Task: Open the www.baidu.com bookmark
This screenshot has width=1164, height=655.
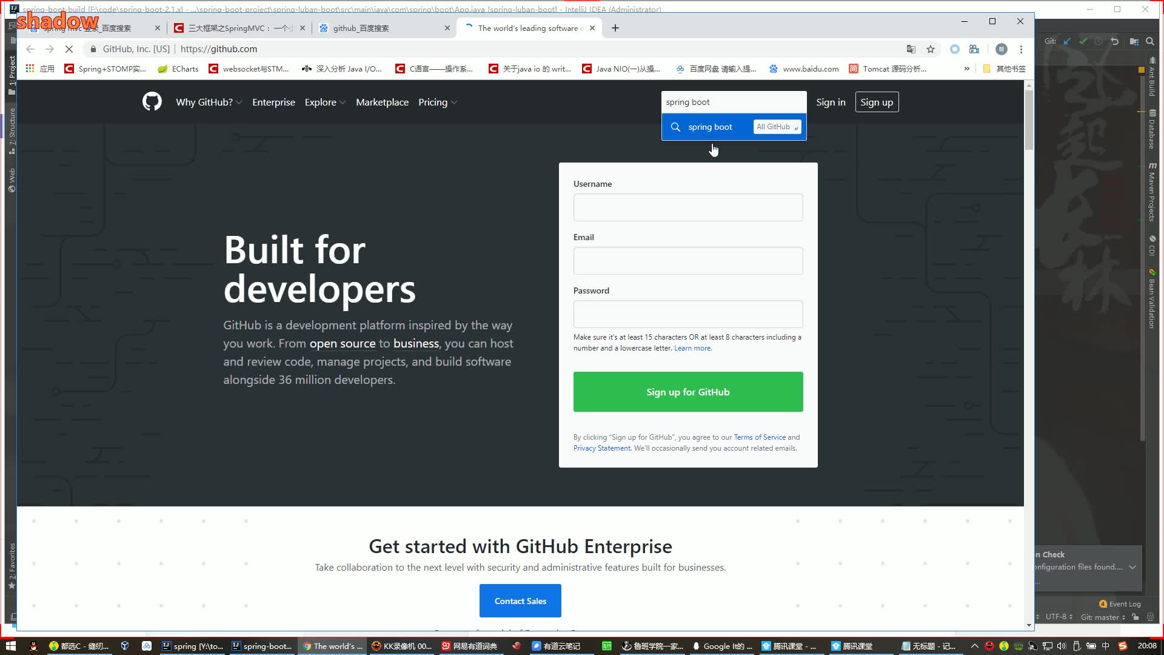Action: tap(804, 69)
